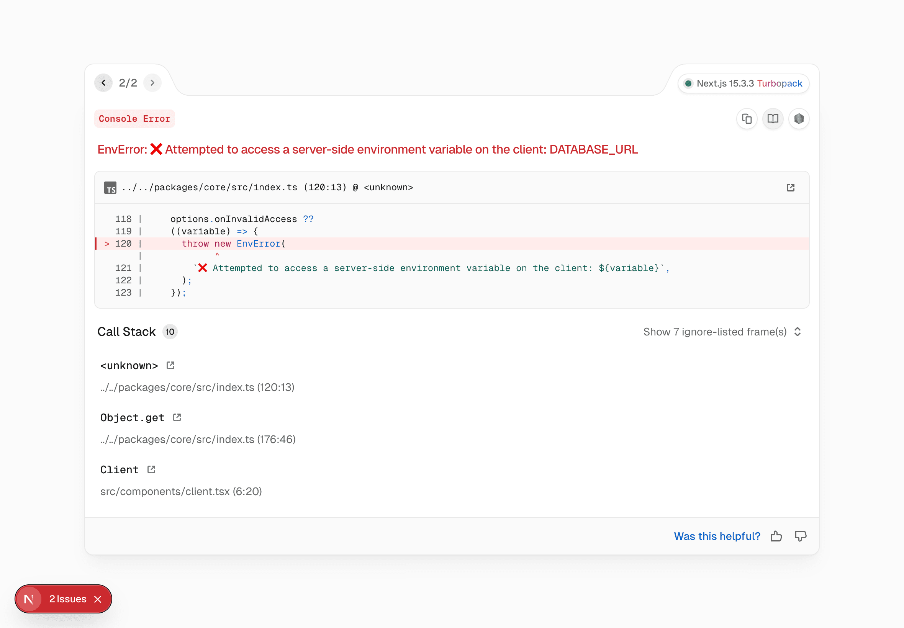The image size is (904, 628).
Task: Click the Next.js 15.3.3 Turbopack badge
Action: [x=744, y=83]
